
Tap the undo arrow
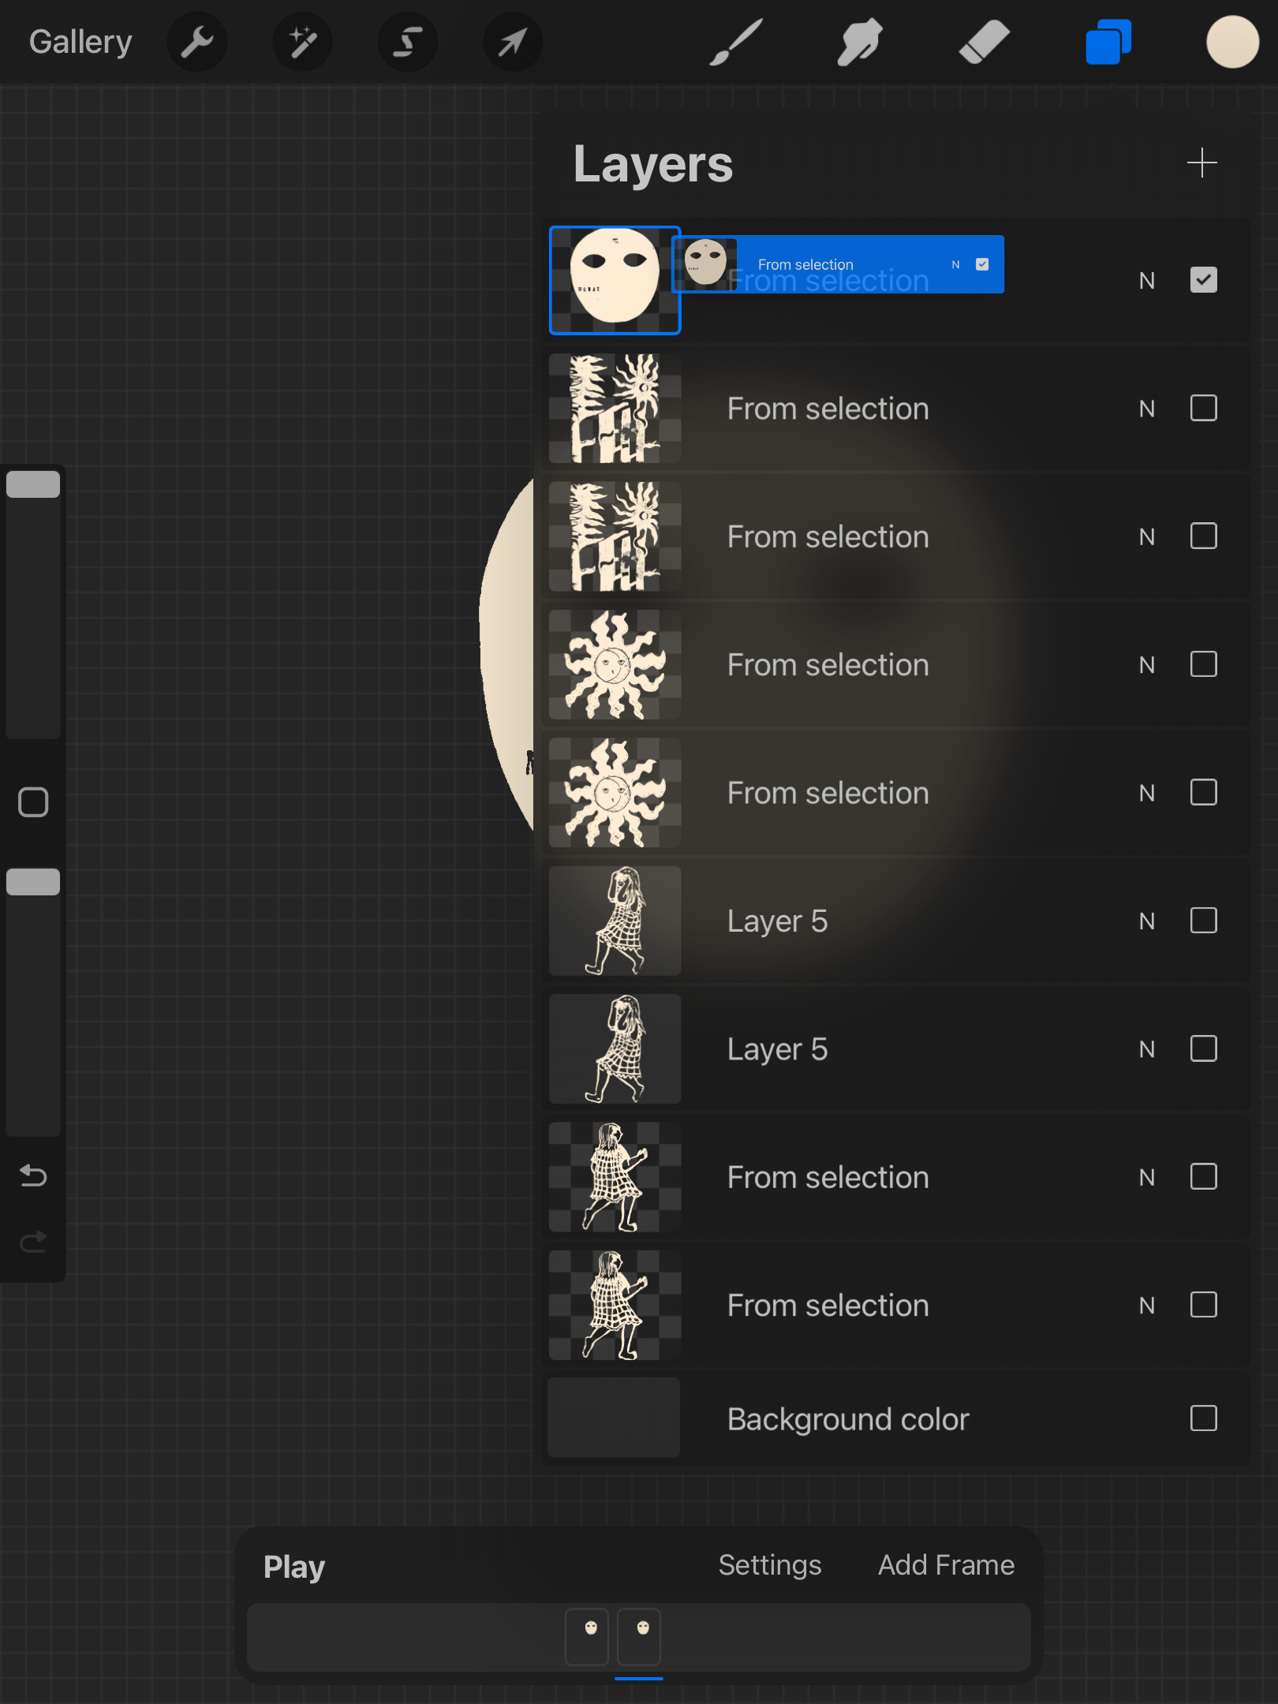point(33,1175)
